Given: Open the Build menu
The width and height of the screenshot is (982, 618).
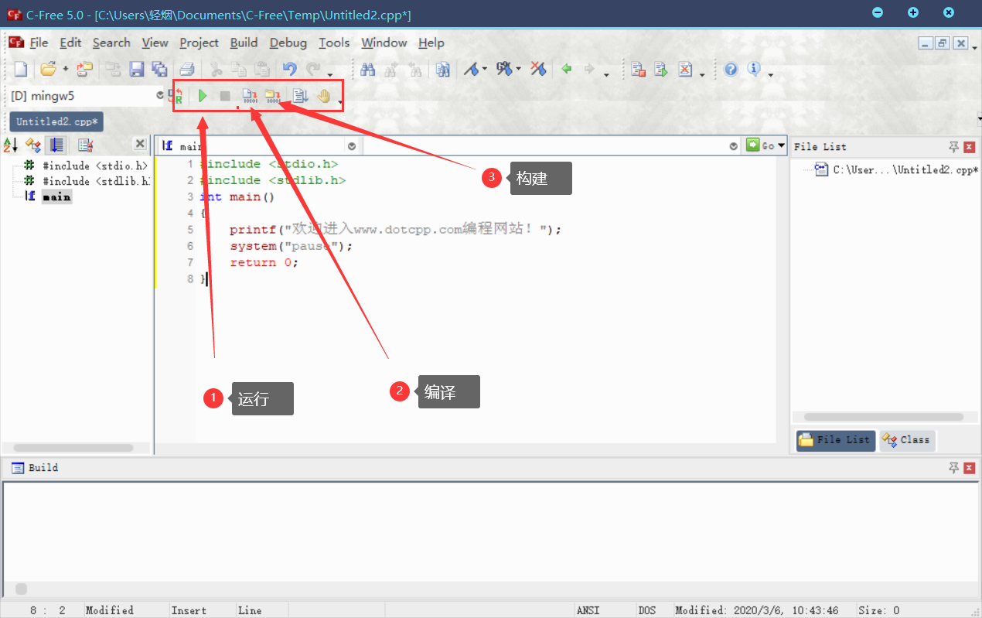Looking at the screenshot, I should [244, 43].
